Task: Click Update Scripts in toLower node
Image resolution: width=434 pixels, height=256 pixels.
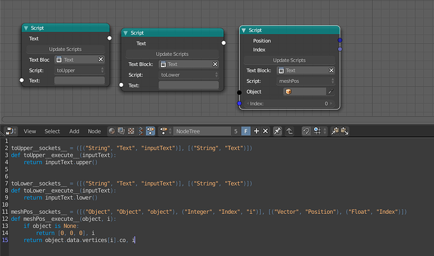Action: (x=172, y=54)
